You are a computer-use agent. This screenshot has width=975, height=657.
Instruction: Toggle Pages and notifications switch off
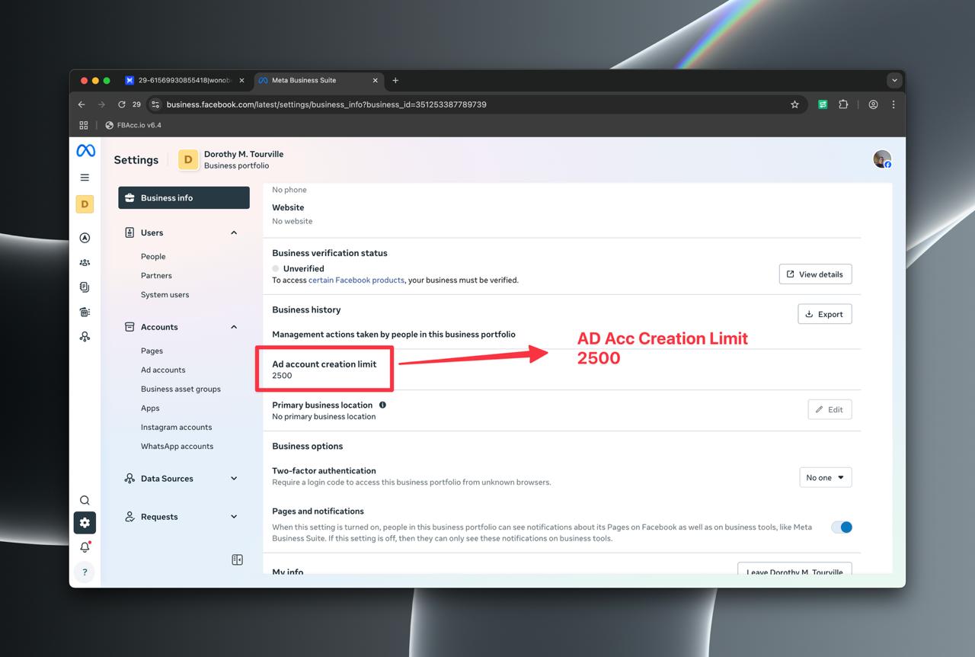pos(842,527)
